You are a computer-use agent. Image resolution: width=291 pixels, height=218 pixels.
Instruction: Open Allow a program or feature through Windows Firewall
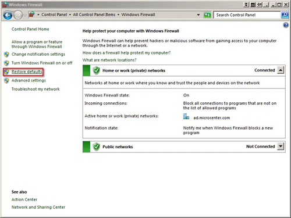(x=37, y=44)
